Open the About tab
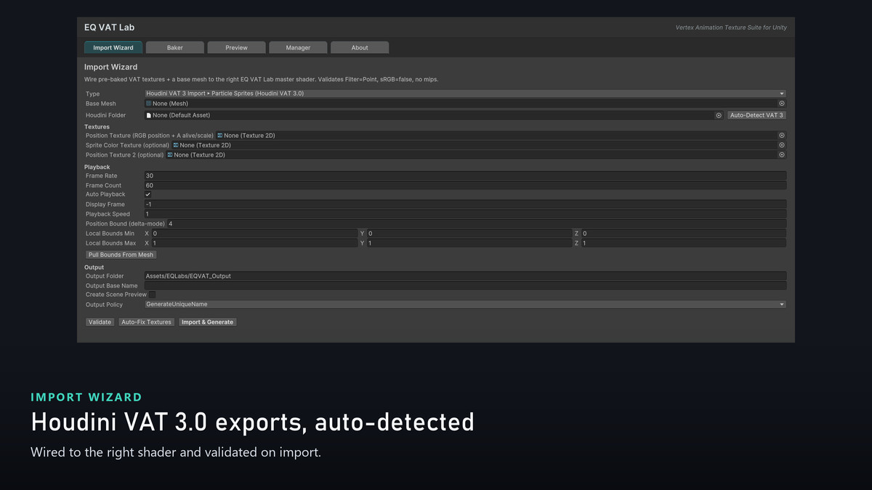This screenshot has height=490, width=872. 360,48
